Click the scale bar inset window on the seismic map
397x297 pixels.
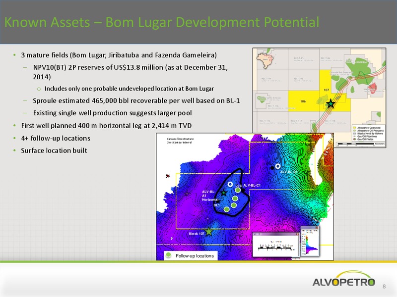(275, 245)
